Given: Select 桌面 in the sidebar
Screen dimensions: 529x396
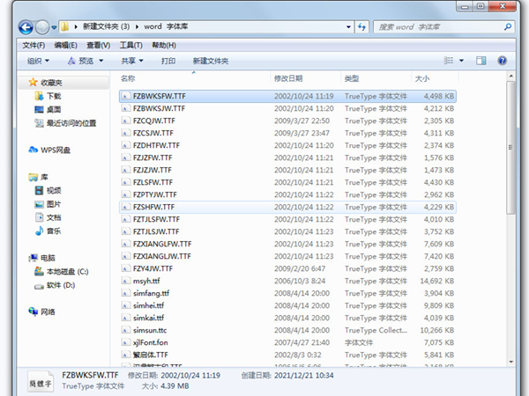Looking at the screenshot, I should point(53,109).
